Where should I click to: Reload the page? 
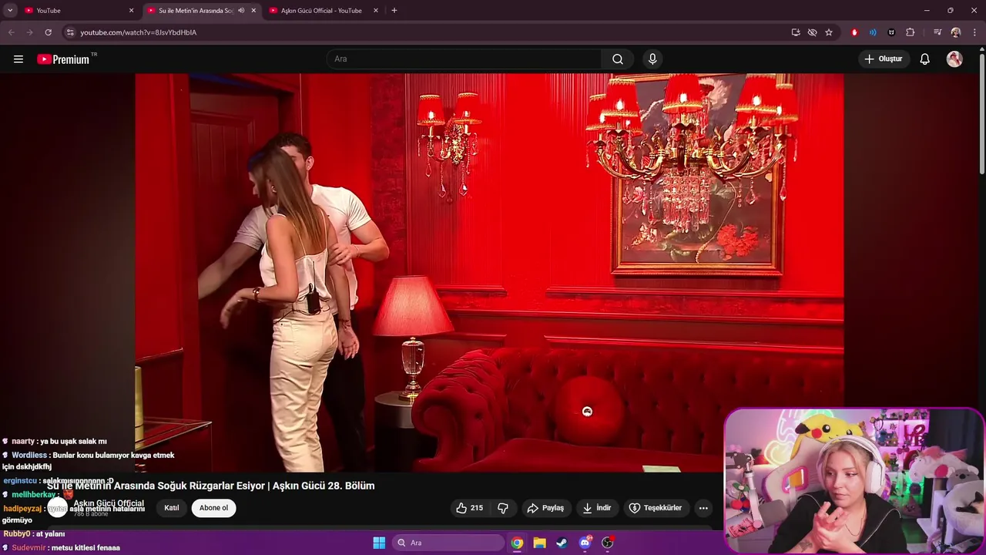(48, 32)
